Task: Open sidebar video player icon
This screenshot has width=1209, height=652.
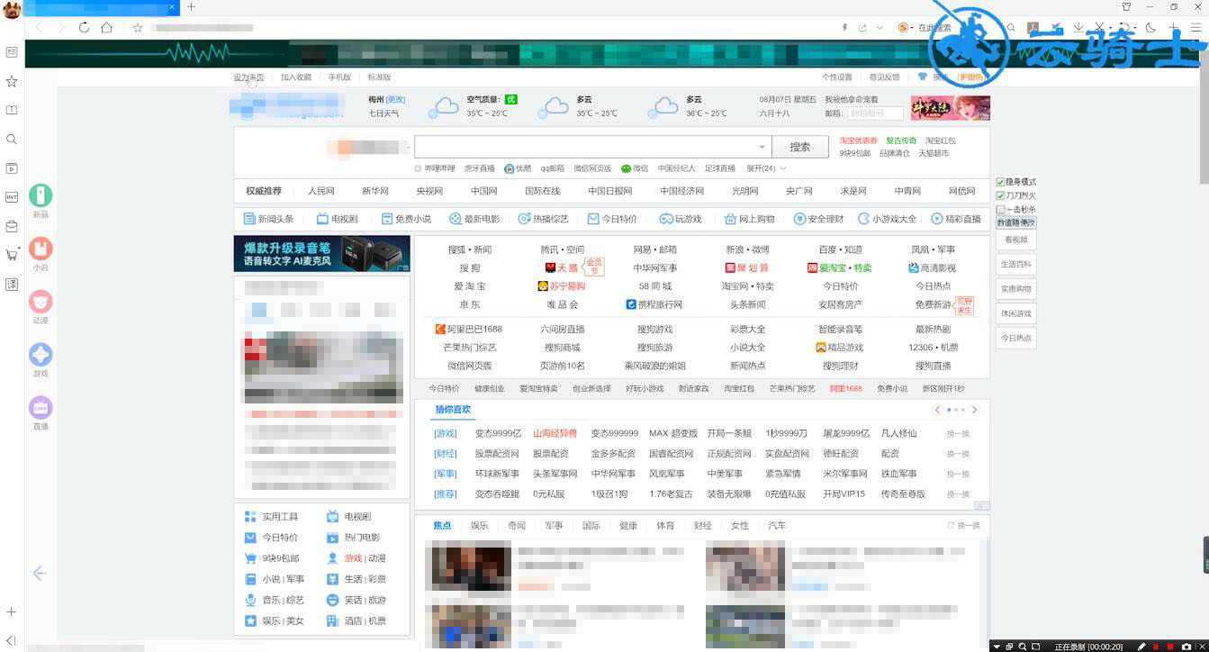Action: coord(12,168)
